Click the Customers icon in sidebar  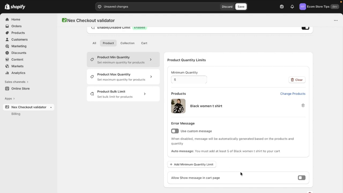coord(7,39)
